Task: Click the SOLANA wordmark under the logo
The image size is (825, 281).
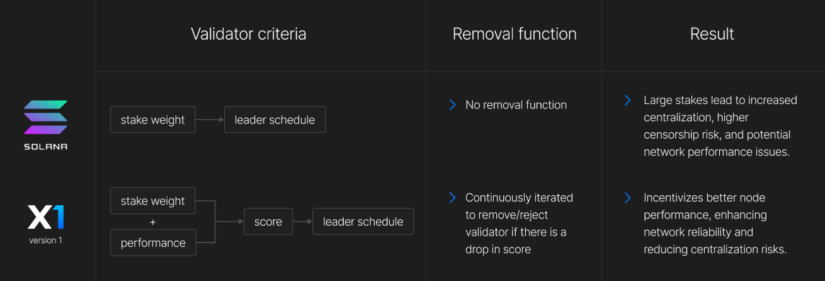Action: 45,146
